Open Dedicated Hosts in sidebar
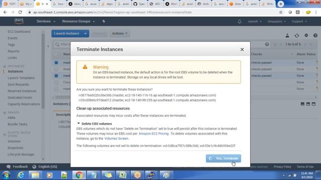321x180 pixels. click(x=20, y=97)
